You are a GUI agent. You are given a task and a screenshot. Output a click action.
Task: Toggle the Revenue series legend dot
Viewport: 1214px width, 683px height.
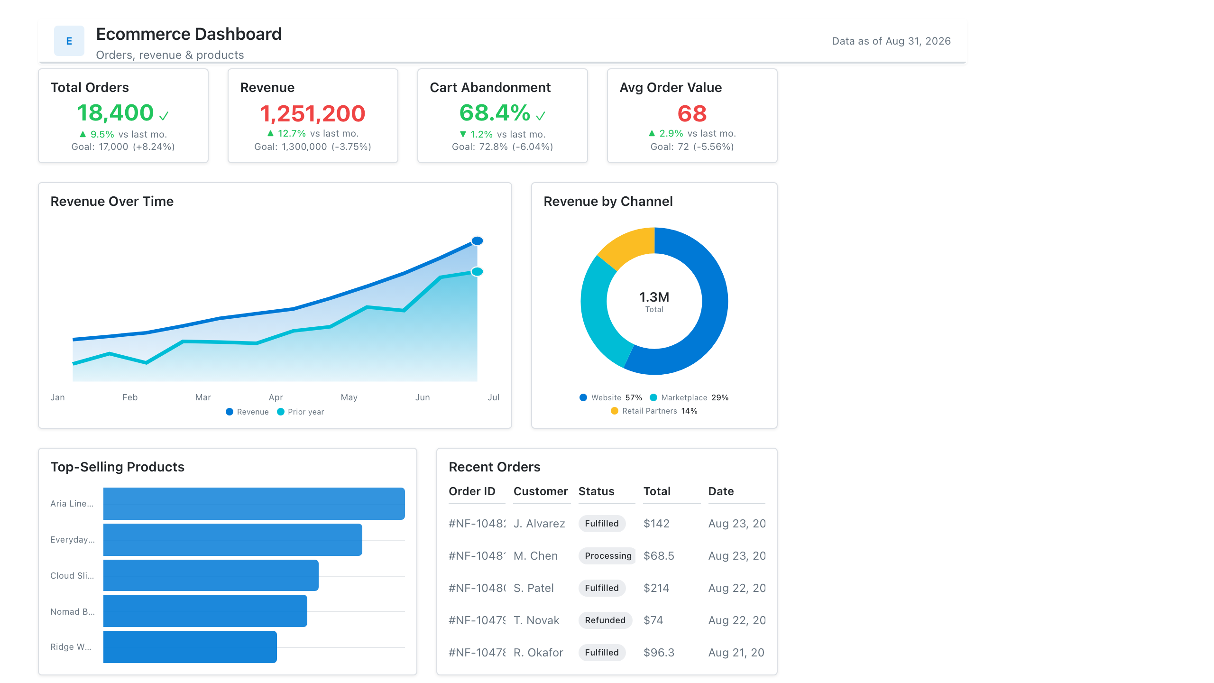(230, 412)
